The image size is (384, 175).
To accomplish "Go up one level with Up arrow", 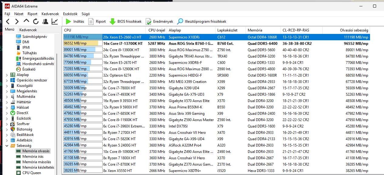I will pos(26,21).
